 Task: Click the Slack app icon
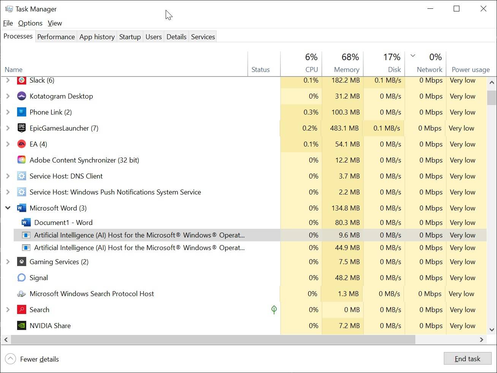pos(21,80)
